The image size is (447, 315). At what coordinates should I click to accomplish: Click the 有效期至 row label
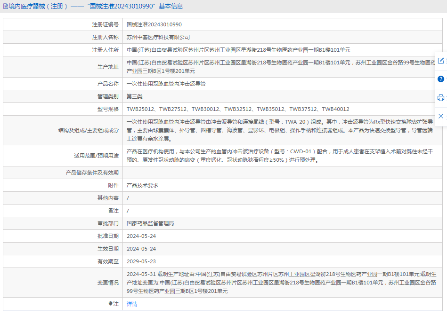pyautogui.click(x=108, y=261)
